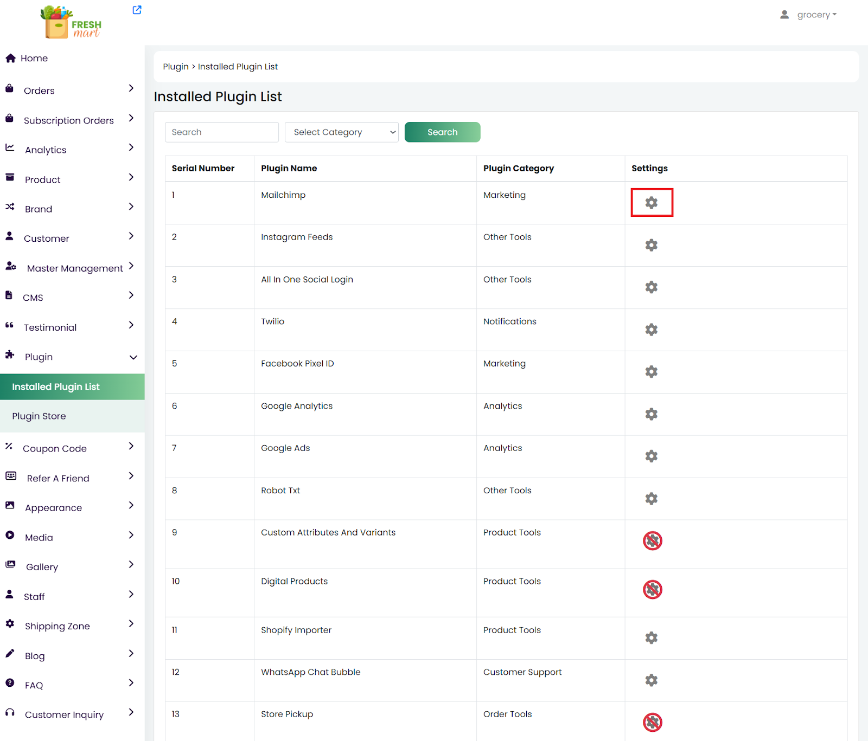The image size is (868, 741).
Task: Expand the Master Management menu chevron
Action: coord(131,266)
